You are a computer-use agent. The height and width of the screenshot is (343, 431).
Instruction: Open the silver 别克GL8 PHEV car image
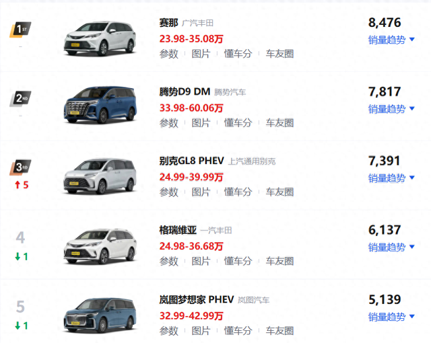coord(100,176)
